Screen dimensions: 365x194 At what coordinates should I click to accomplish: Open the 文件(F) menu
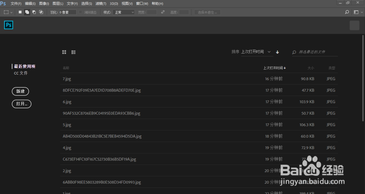[x=16, y=4]
